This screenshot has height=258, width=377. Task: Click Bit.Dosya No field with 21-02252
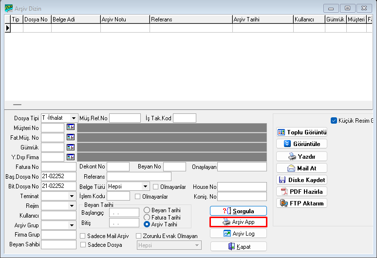click(x=58, y=186)
